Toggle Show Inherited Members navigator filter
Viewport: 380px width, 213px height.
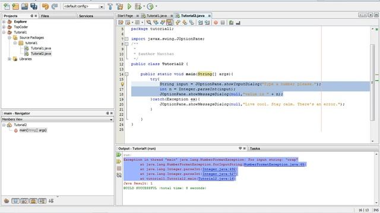click(7, 201)
